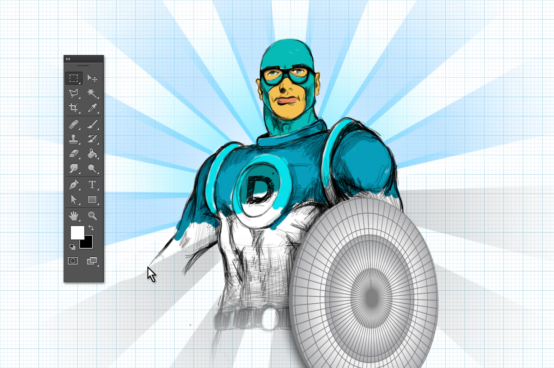The height and width of the screenshot is (368, 554).
Task: Select the Clone Stamp tool
Action: coord(74,139)
